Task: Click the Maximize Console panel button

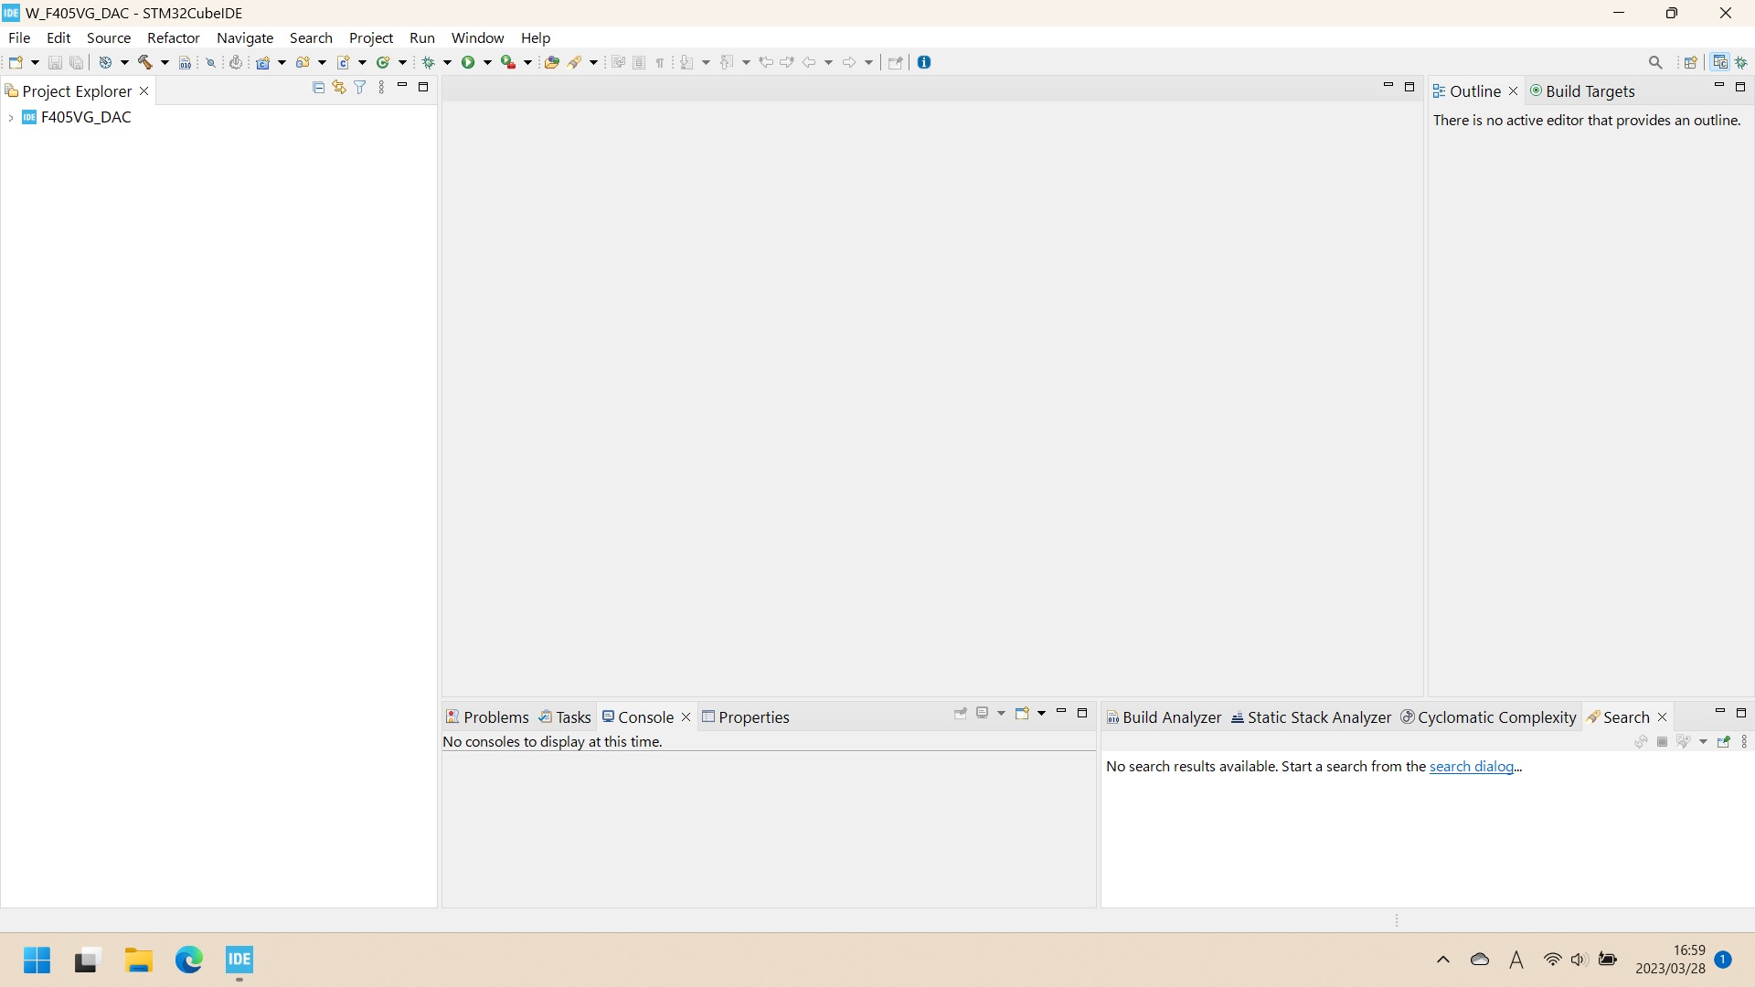Action: click(x=1082, y=714)
